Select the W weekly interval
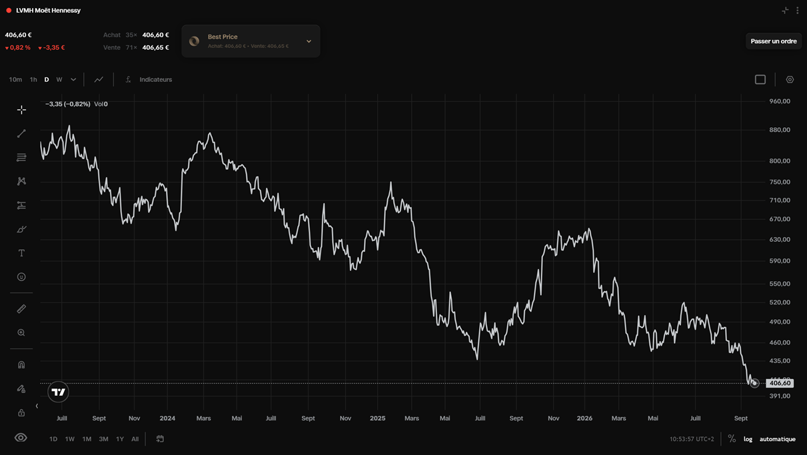Image resolution: width=807 pixels, height=455 pixels. pos(59,79)
